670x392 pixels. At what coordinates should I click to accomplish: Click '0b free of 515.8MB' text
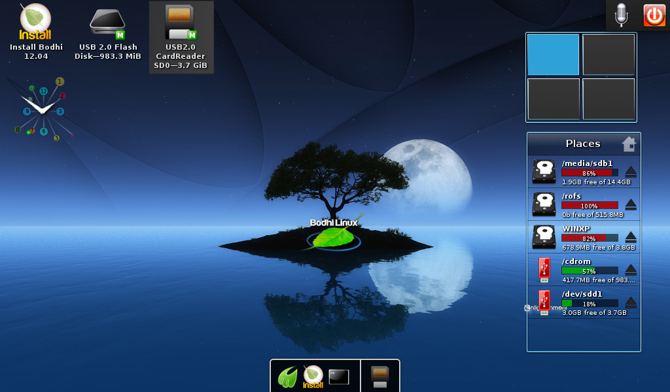click(593, 214)
